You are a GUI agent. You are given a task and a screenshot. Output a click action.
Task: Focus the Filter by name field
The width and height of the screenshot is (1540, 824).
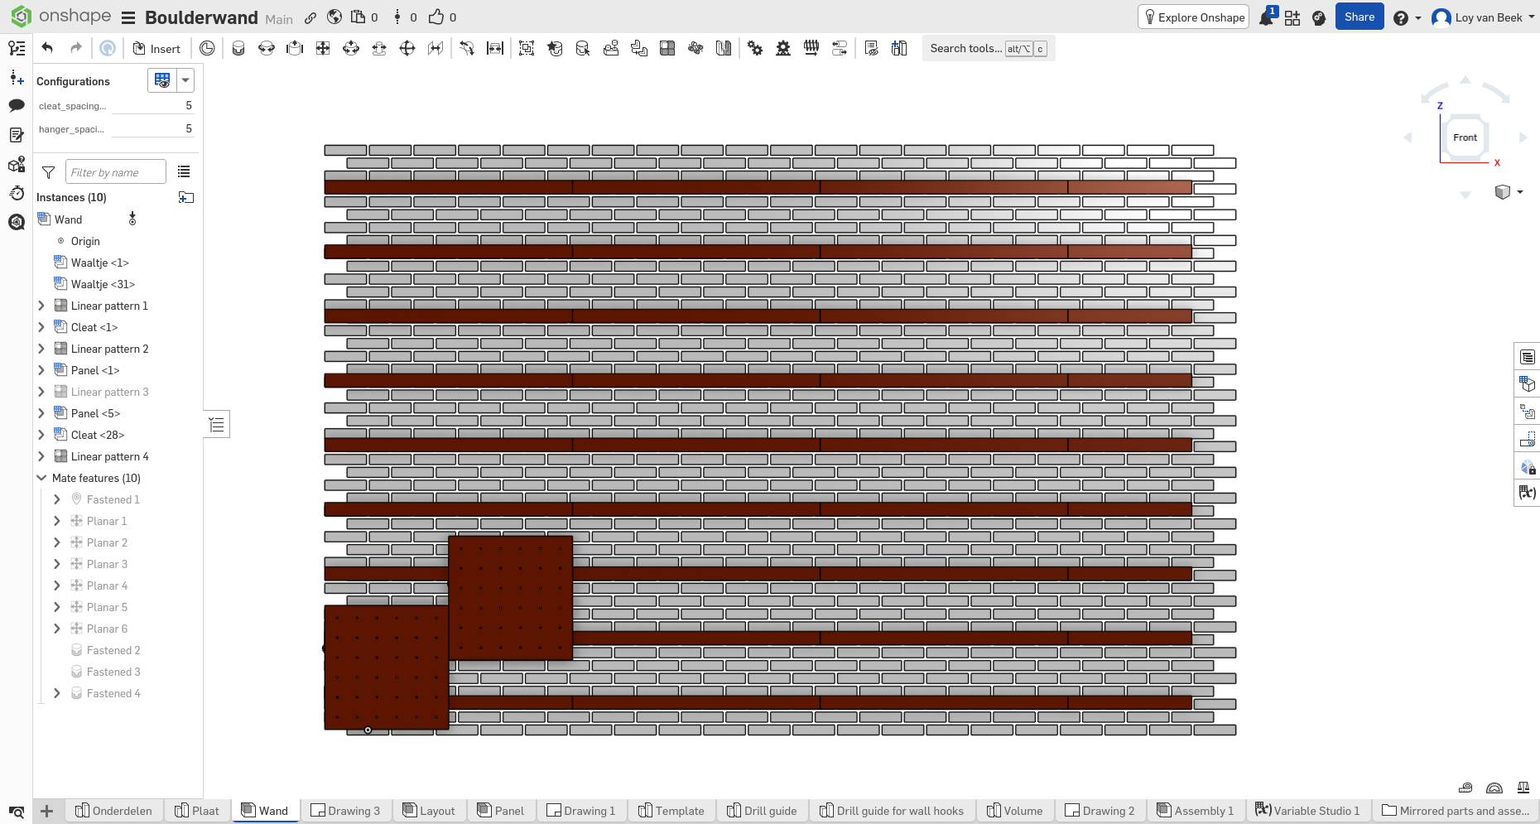click(115, 172)
